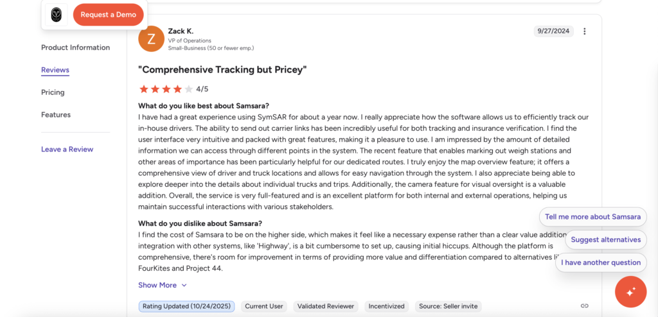The height and width of the screenshot is (317, 658).
Task: Open reviewer name Zack K.
Action: pos(181,31)
